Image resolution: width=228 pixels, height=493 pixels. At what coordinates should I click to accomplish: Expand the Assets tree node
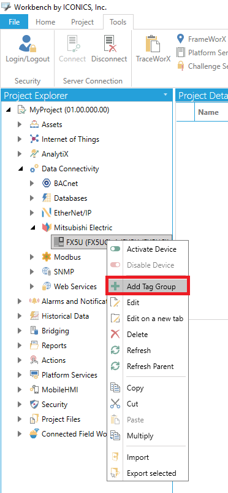20,125
